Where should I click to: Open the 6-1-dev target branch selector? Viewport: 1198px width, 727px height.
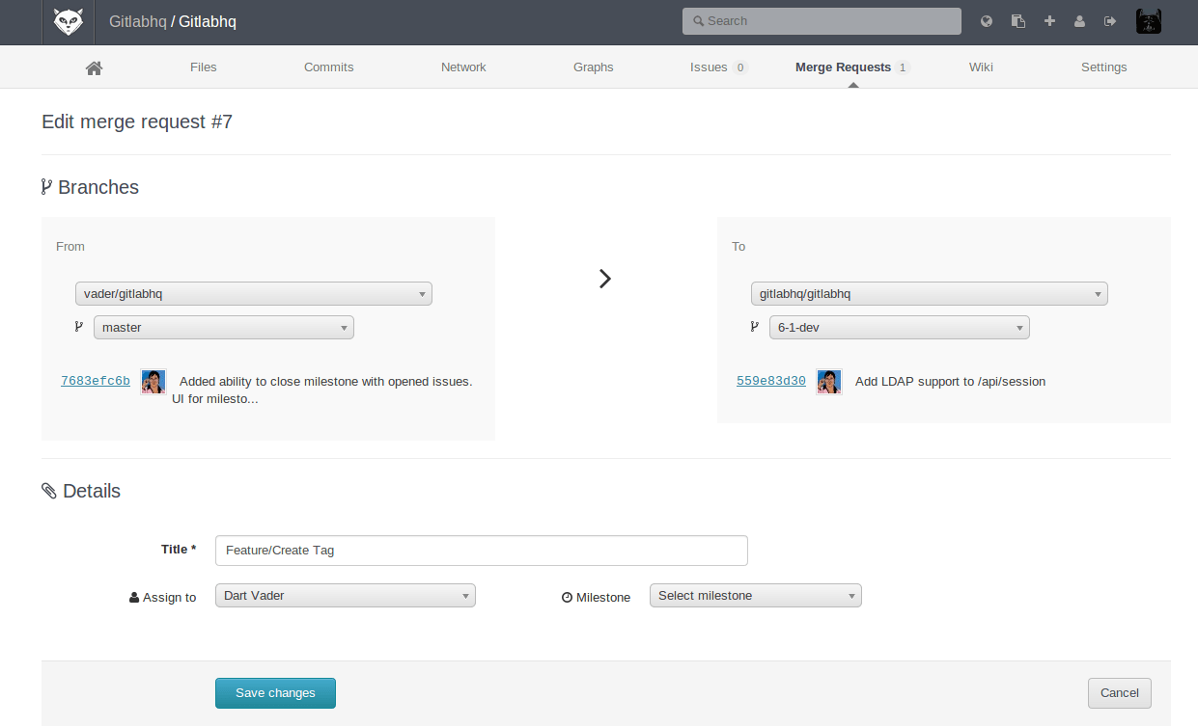(x=899, y=327)
